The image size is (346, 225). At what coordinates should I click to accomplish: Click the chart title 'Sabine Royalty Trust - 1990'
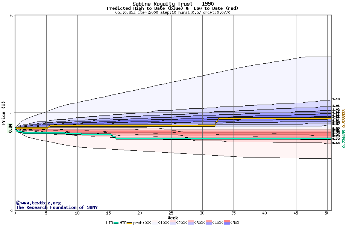coord(173,4)
